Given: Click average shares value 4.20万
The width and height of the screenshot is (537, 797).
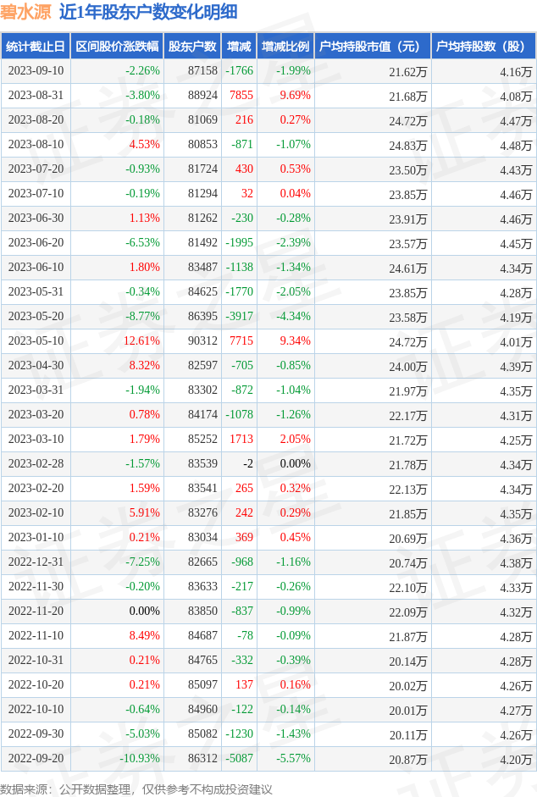Looking at the screenshot, I should tap(516, 760).
